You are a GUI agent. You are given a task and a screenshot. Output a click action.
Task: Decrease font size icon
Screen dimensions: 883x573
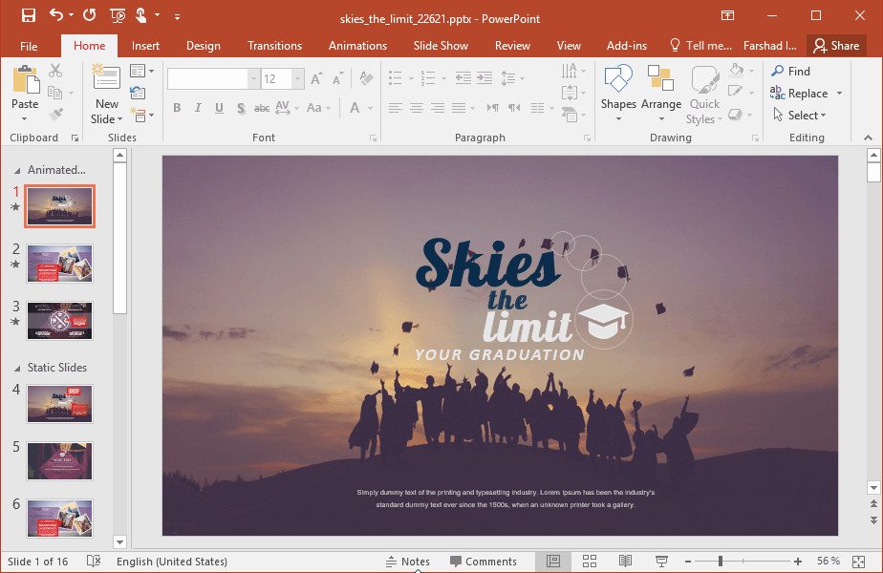click(x=337, y=79)
